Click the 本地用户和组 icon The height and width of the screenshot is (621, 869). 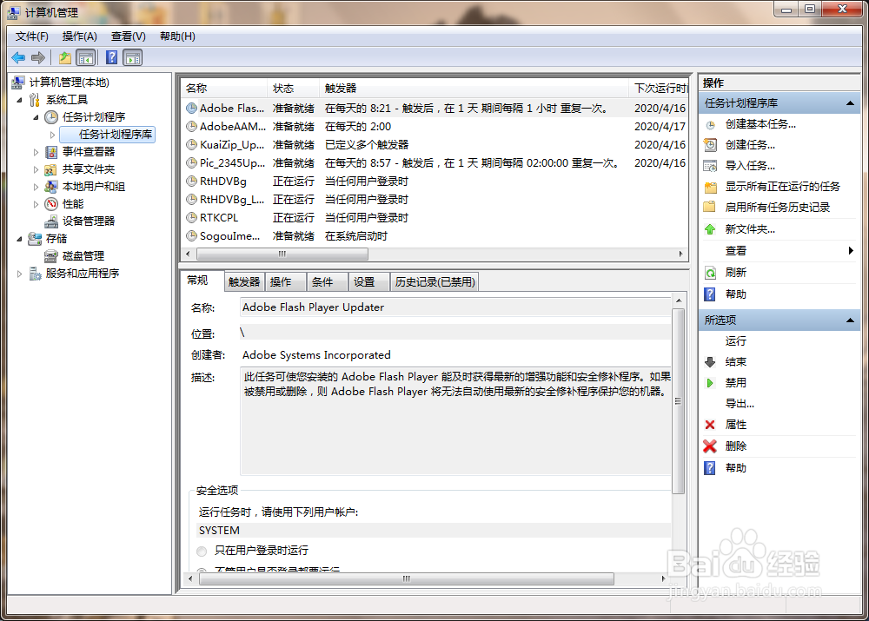tap(51, 187)
